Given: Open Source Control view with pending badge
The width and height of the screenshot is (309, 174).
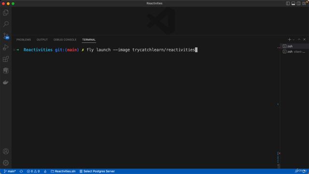Looking at the screenshot, I should tap(6, 36).
